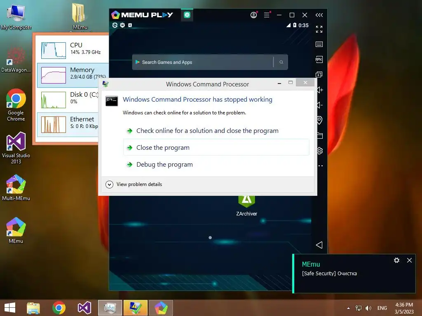
Task: Open File Explorer from taskbar
Action: click(33, 308)
